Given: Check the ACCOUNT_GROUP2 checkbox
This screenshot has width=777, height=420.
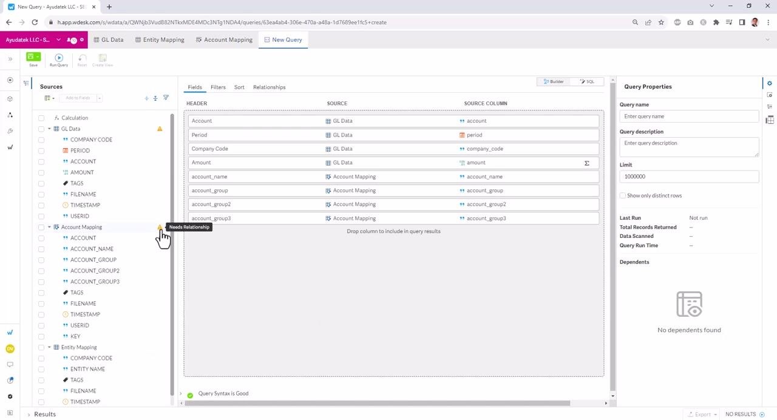Looking at the screenshot, I should (41, 271).
